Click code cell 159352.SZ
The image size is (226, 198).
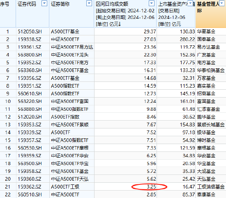coord(30,63)
